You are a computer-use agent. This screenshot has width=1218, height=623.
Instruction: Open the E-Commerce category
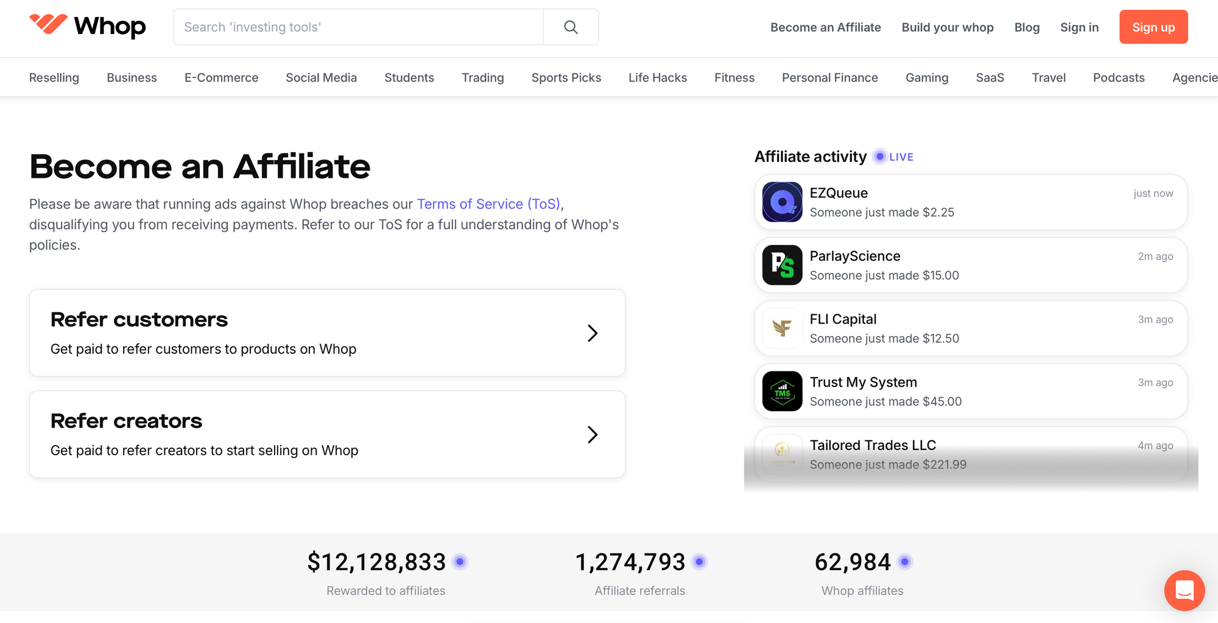[x=221, y=77]
